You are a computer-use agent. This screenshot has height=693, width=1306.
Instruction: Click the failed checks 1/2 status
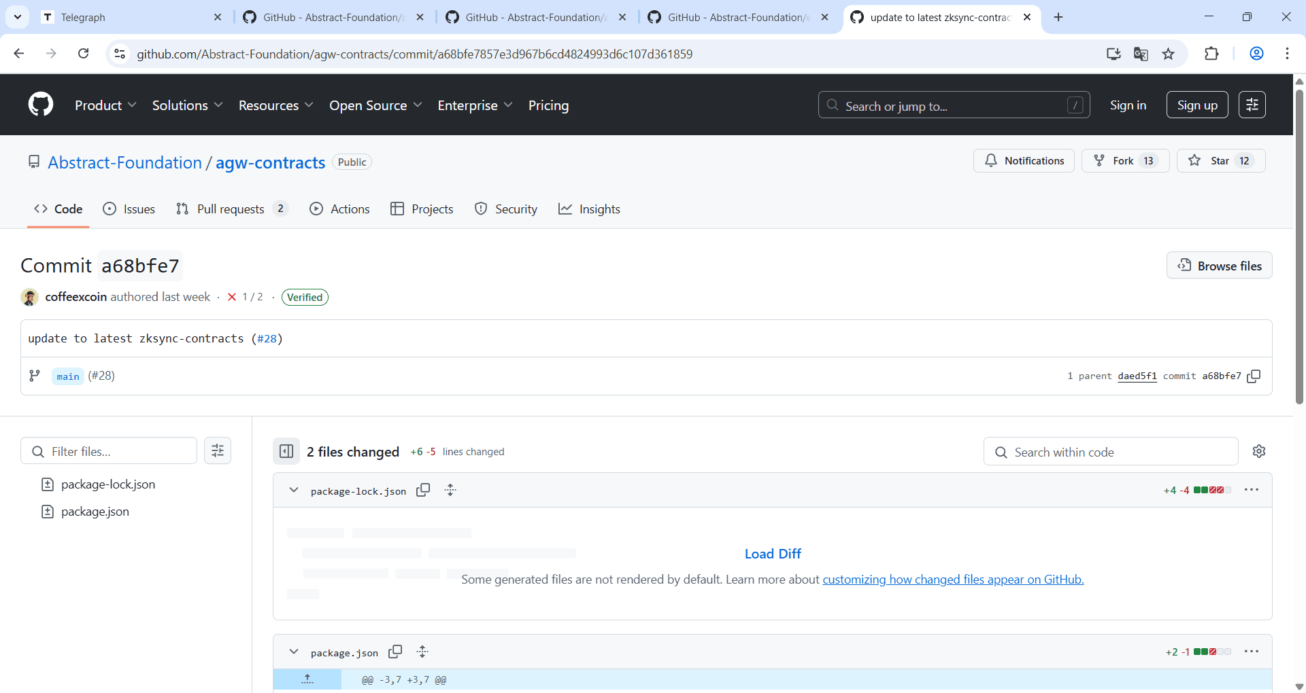tap(246, 297)
